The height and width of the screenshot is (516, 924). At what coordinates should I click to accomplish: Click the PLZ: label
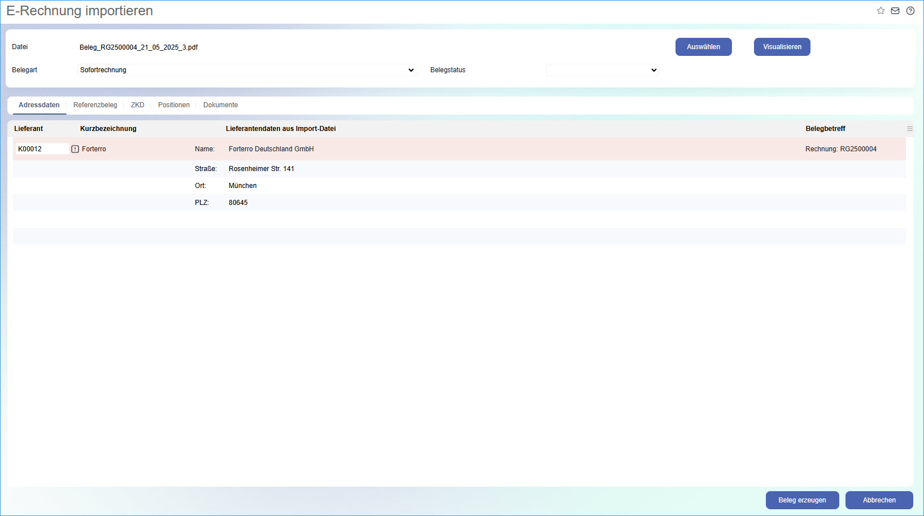[x=202, y=203]
